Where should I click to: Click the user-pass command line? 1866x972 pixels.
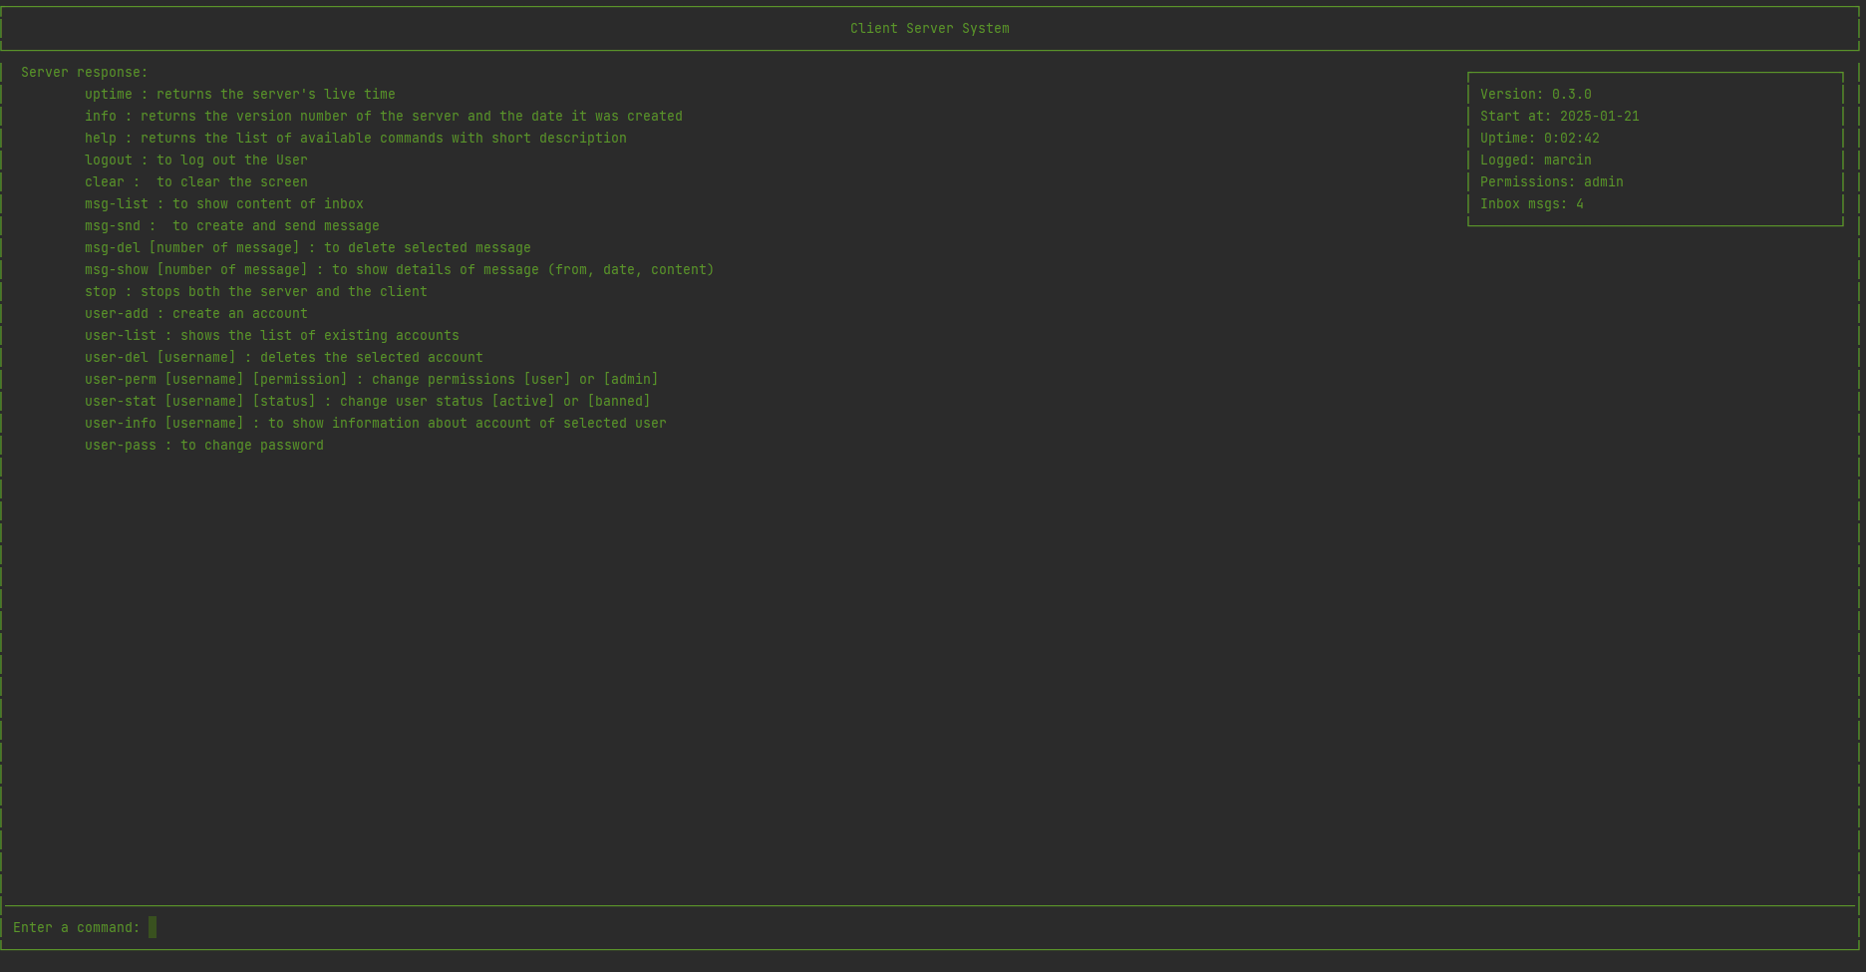click(x=203, y=446)
